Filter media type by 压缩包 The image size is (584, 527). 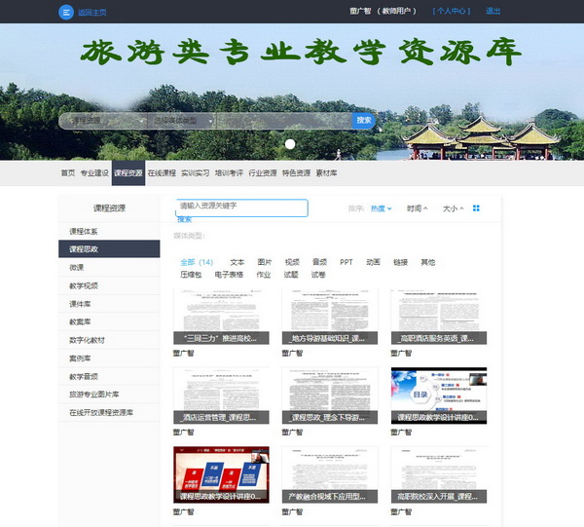191,275
